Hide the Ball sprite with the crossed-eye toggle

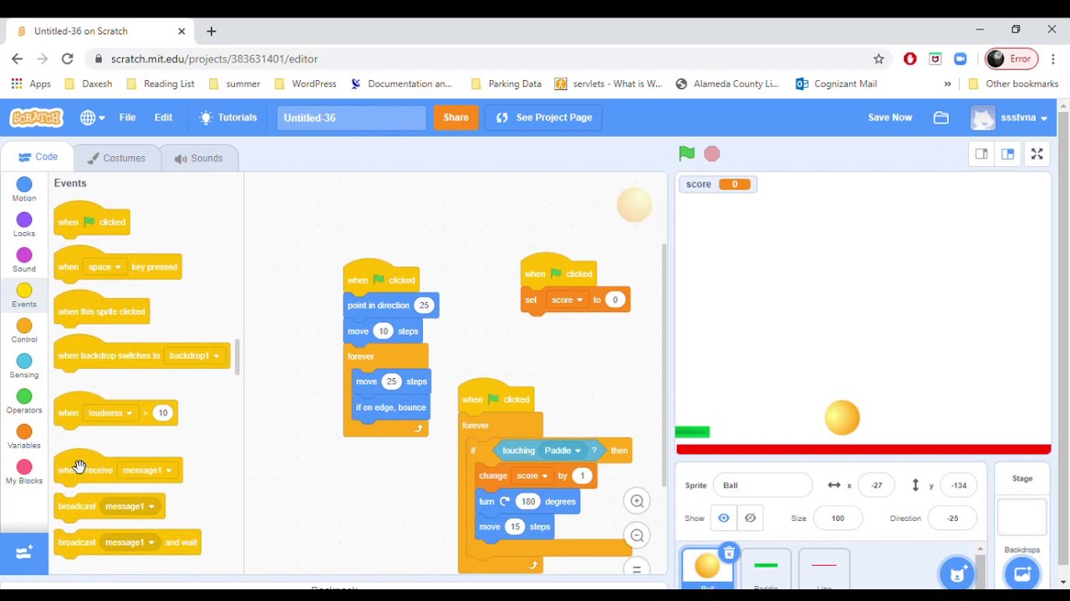click(750, 518)
